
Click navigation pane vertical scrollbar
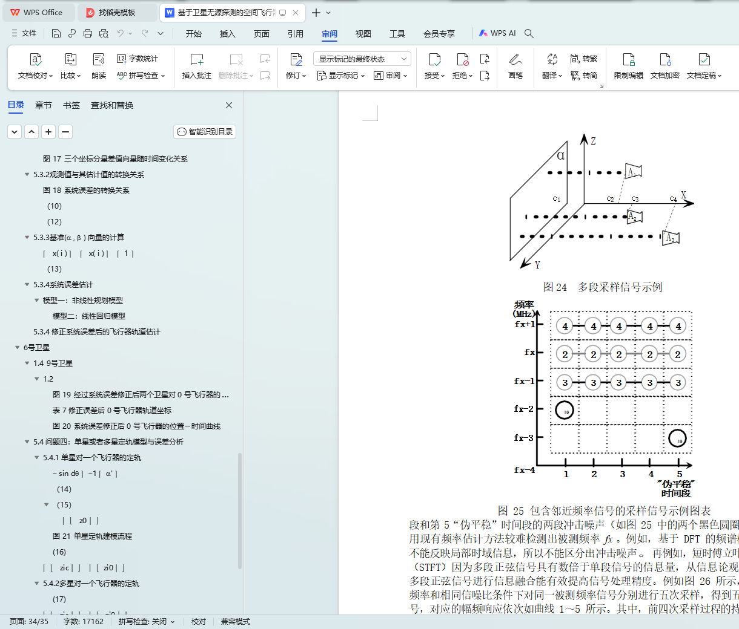tap(240, 511)
